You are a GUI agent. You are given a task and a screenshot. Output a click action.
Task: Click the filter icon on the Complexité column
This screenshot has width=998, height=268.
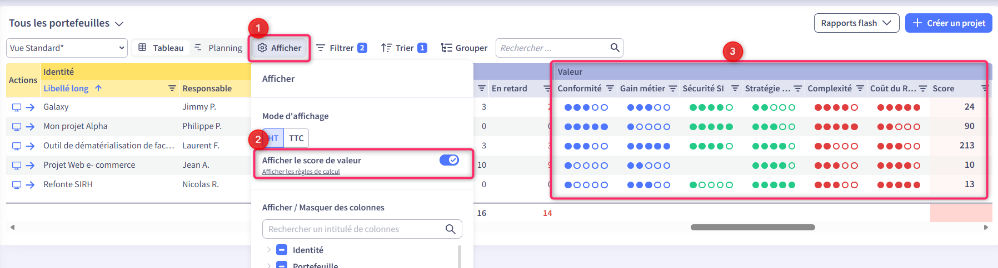pos(860,89)
